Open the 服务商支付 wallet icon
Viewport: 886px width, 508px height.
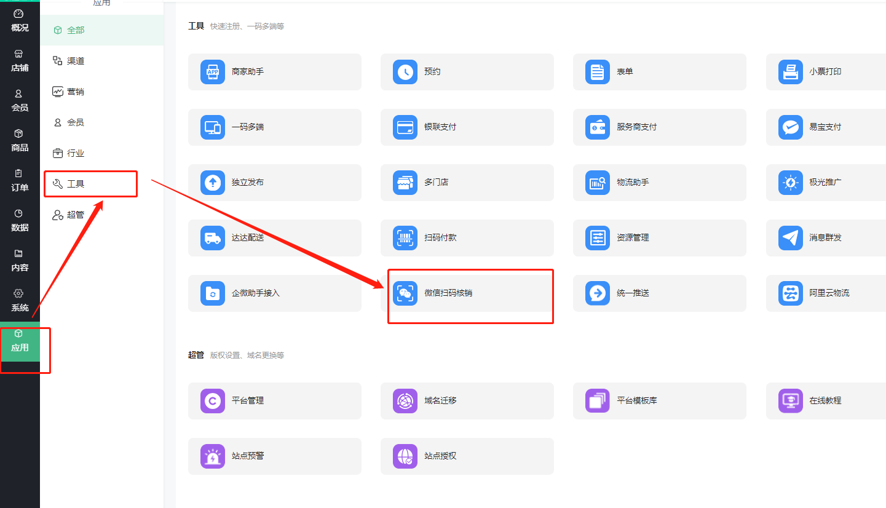[598, 127]
